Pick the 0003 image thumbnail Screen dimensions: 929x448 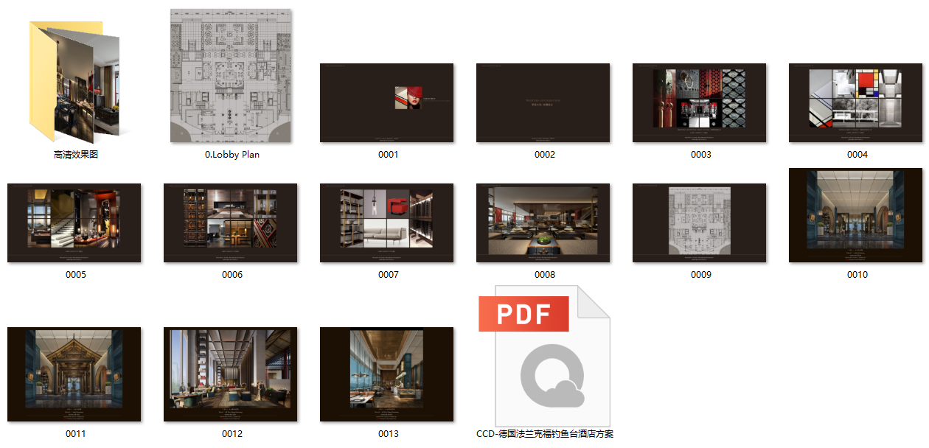[700, 102]
